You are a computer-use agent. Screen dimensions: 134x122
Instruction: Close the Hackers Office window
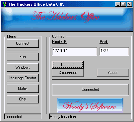(x=129, y=4)
